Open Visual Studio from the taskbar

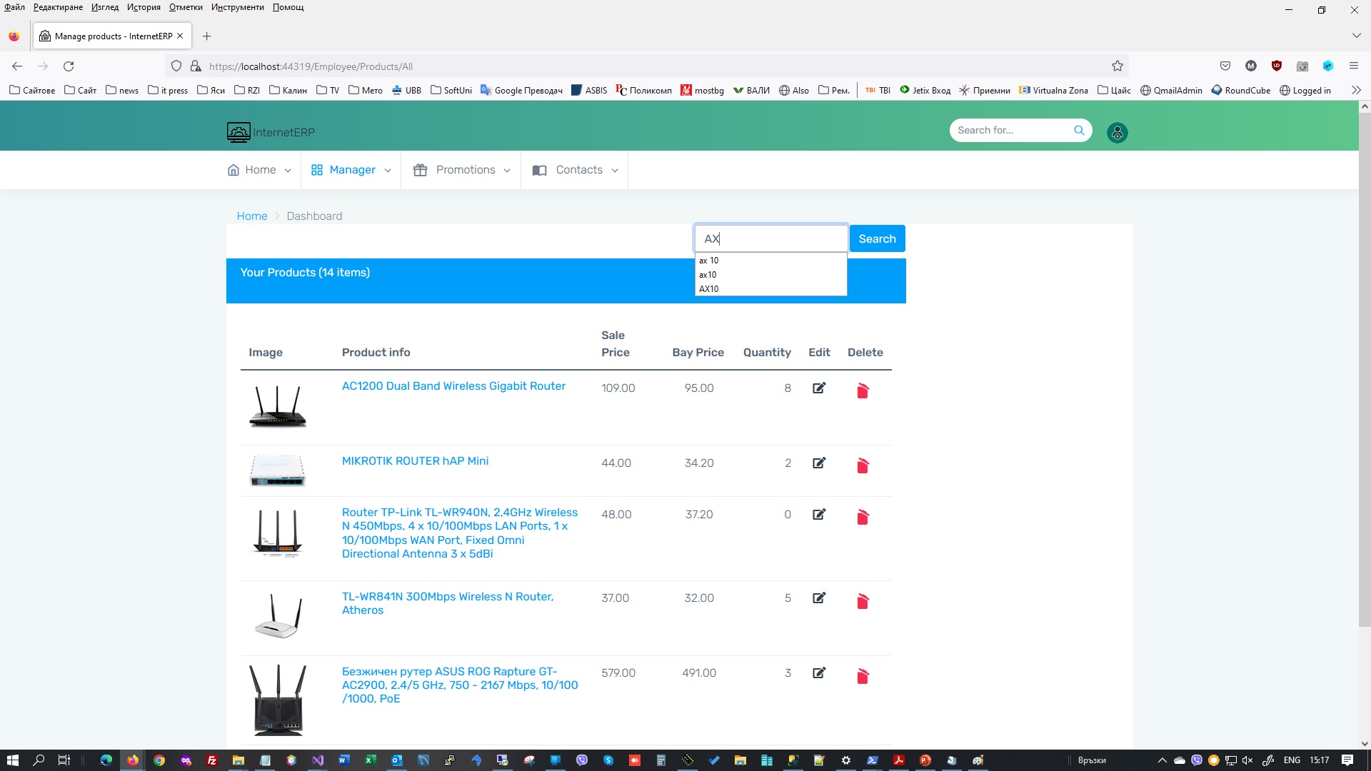(318, 760)
